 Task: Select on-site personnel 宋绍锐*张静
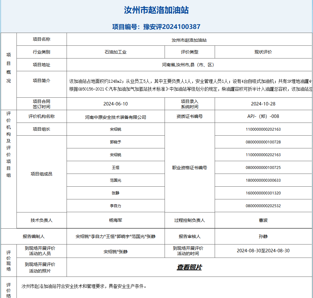[x=115, y=252]
